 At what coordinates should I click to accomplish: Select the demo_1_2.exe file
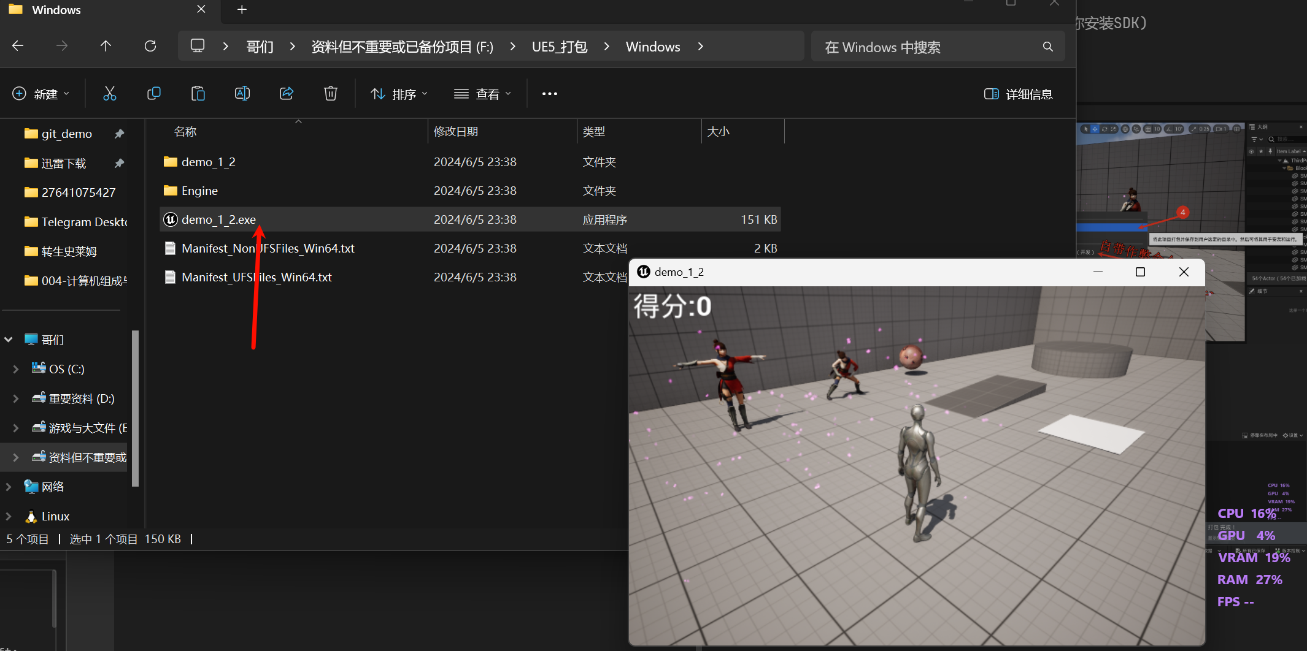[x=218, y=219]
